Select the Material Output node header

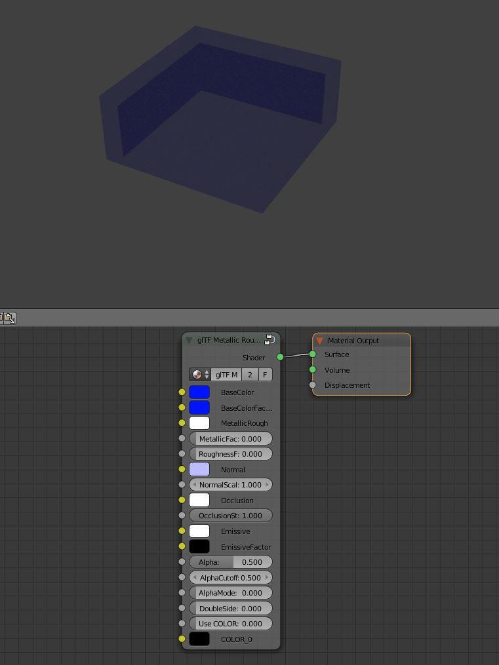click(361, 340)
